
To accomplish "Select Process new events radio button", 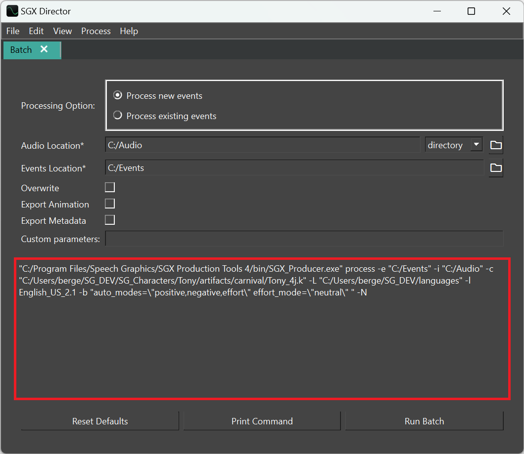I will click(117, 95).
